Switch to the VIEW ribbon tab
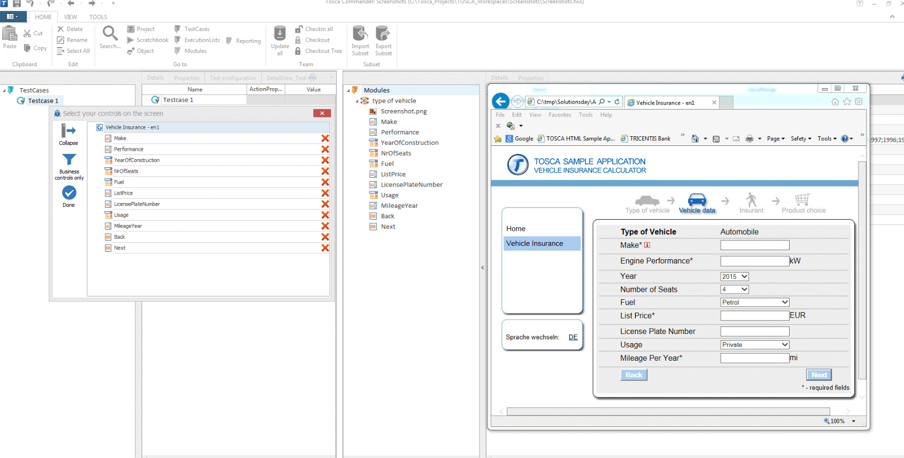This screenshot has height=458, width=904. click(x=71, y=17)
